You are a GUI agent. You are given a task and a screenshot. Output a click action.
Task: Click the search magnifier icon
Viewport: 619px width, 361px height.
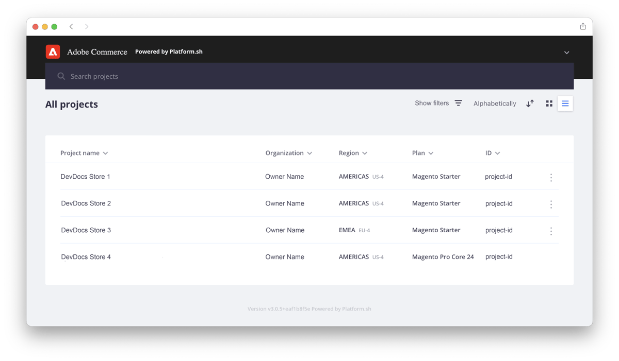[x=61, y=76]
